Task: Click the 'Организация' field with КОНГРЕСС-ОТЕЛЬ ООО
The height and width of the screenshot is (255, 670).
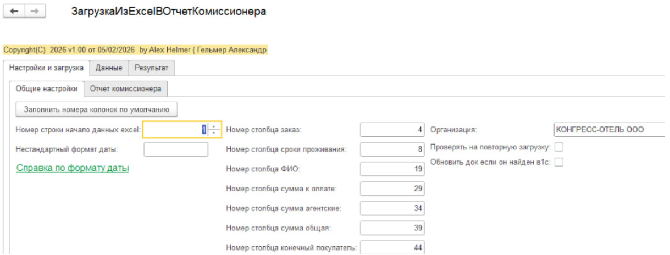Action: point(610,130)
